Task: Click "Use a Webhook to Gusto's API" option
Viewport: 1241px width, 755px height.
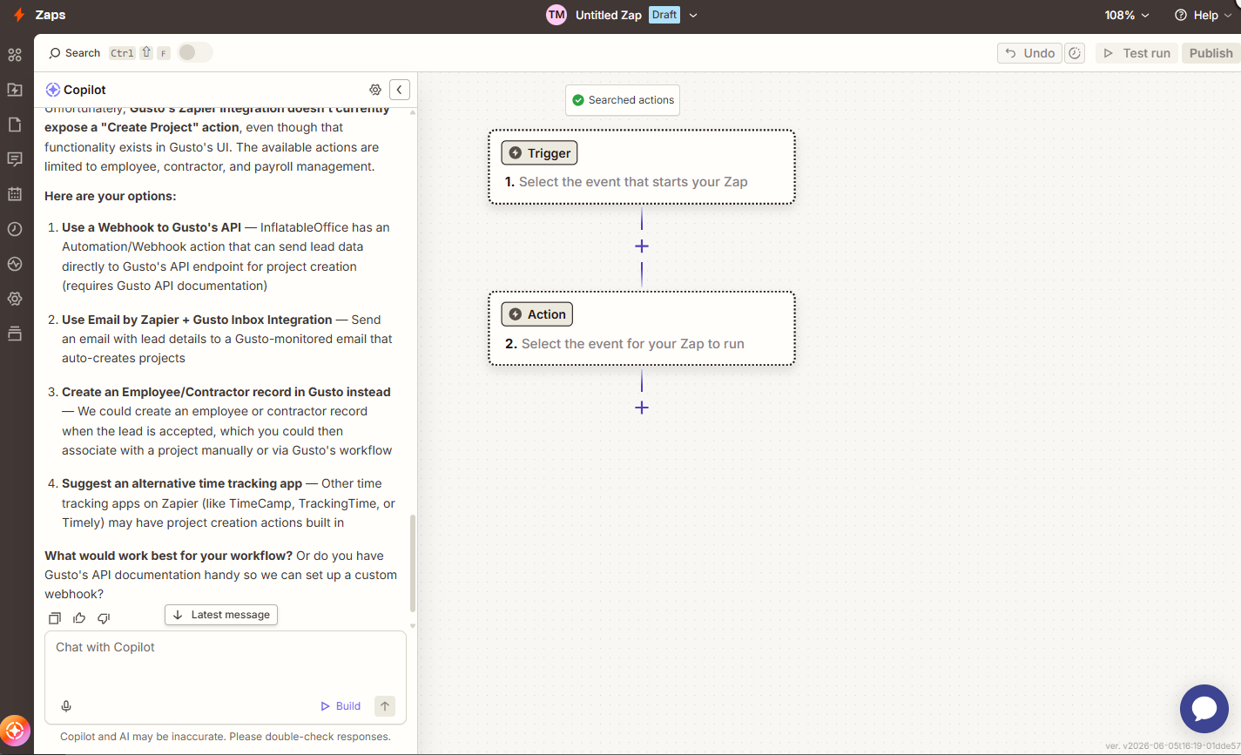Action: tap(152, 227)
